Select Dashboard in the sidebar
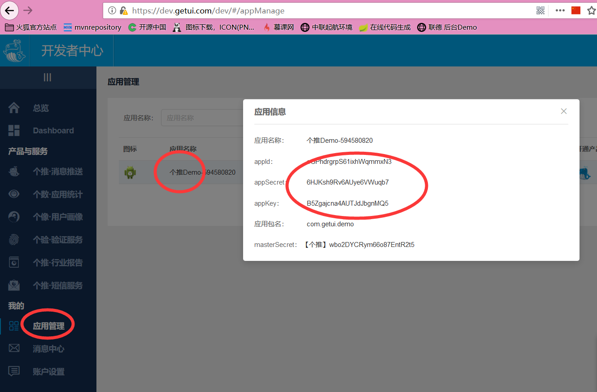This screenshot has width=597, height=392. click(53, 131)
